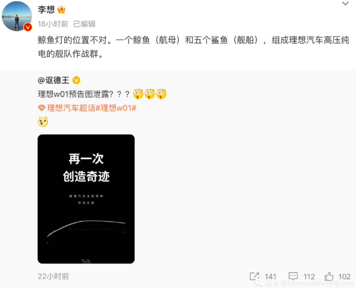Click the username 李想
The image size is (356, 288).
46,10
